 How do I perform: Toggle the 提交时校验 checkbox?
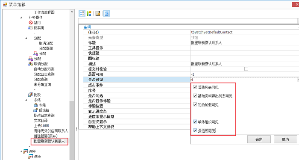point(246,69)
